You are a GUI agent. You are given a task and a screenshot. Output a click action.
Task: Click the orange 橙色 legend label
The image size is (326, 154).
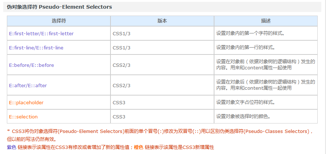coord(139,147)
